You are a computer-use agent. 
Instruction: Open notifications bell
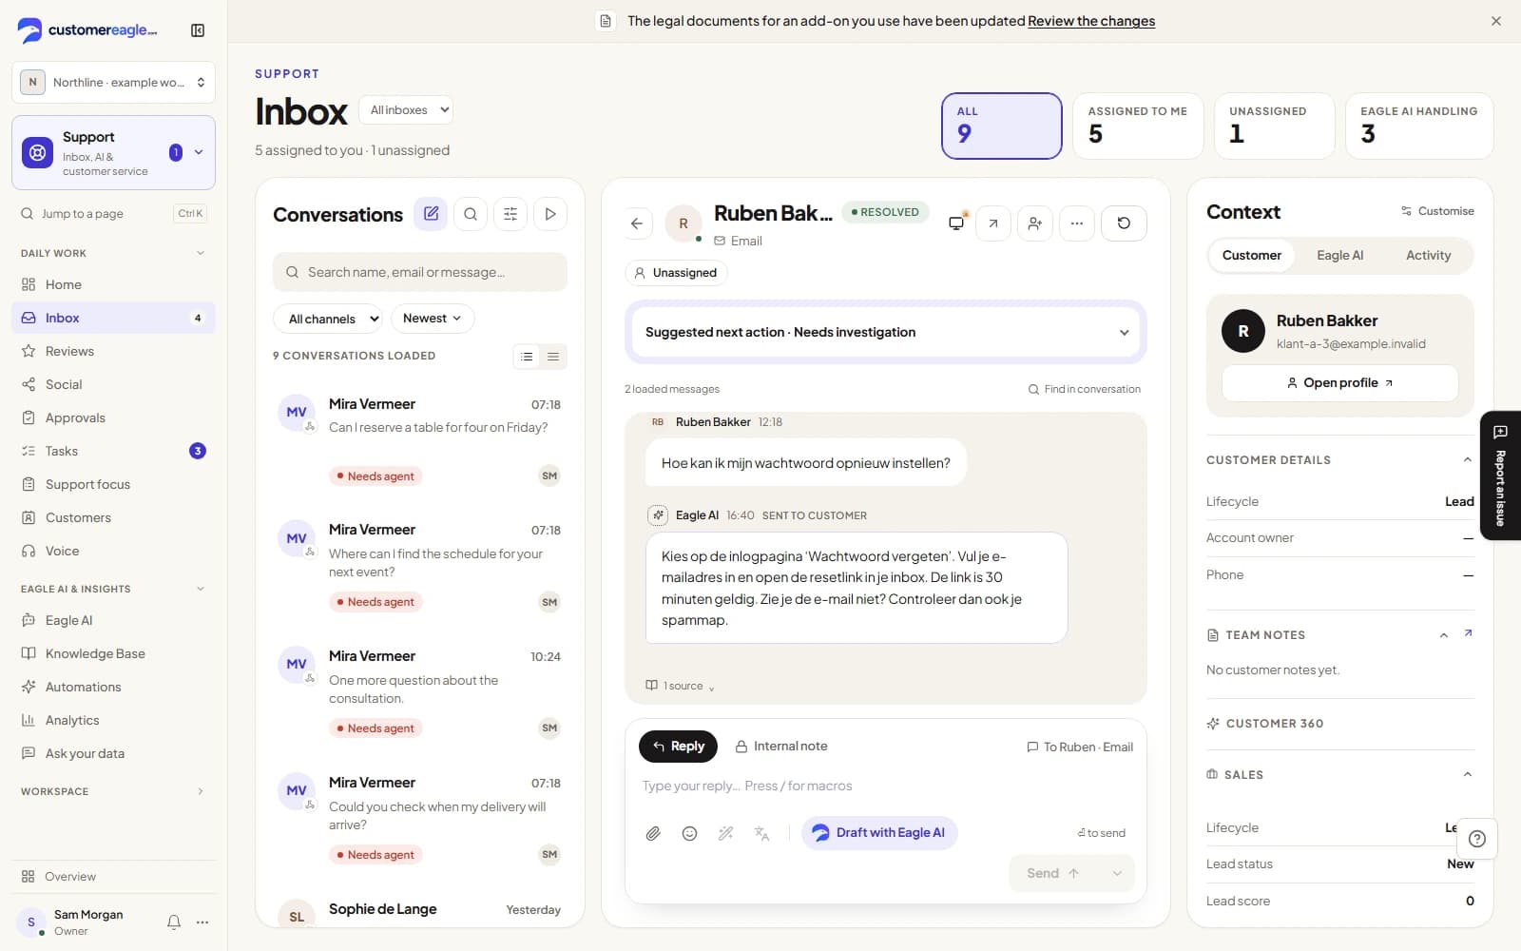[174, 922]
